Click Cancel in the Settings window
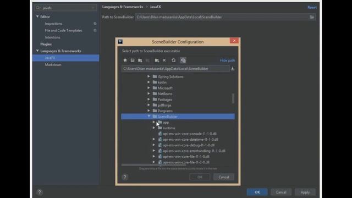 click(281, 192)
